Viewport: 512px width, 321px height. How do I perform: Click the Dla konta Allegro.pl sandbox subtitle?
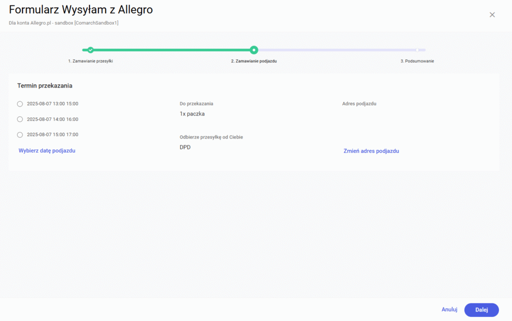coord(63,23)
